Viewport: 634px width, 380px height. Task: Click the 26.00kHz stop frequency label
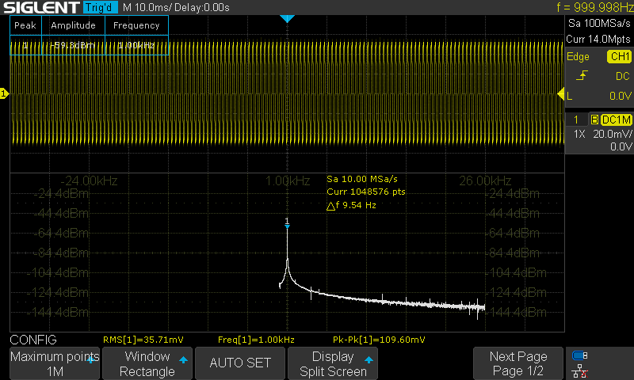pyautogui.click(x=485, y=181)
